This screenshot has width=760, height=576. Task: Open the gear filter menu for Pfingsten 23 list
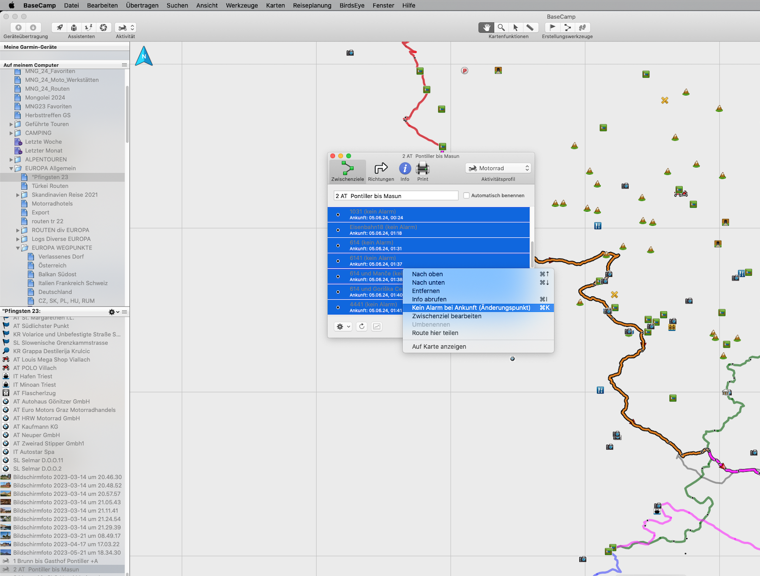pyautogui.click(x=114, y=312)
